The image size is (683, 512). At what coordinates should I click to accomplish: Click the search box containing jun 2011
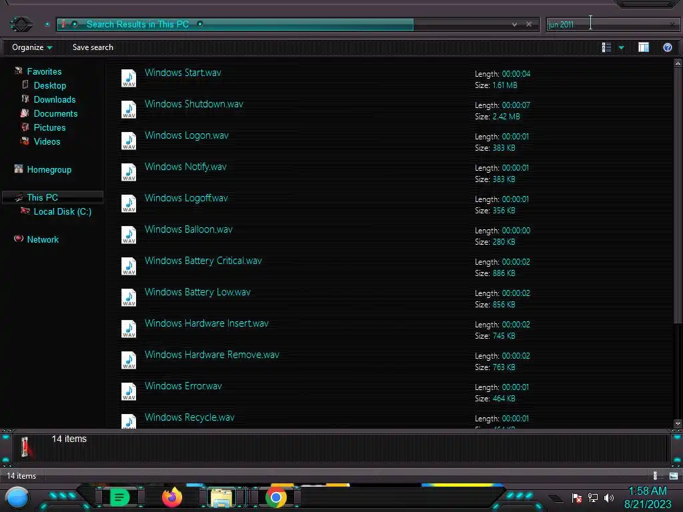pyautogui.click(x=612, y=25)
